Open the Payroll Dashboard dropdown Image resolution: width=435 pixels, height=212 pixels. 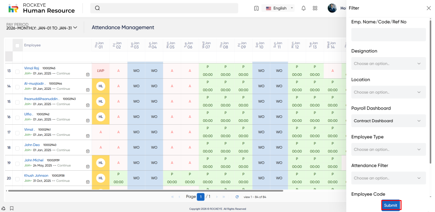point(388,121)
